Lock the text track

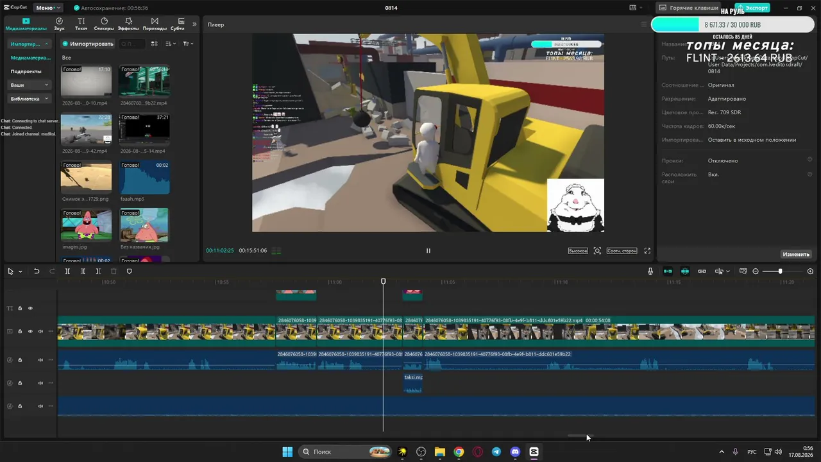20,309
